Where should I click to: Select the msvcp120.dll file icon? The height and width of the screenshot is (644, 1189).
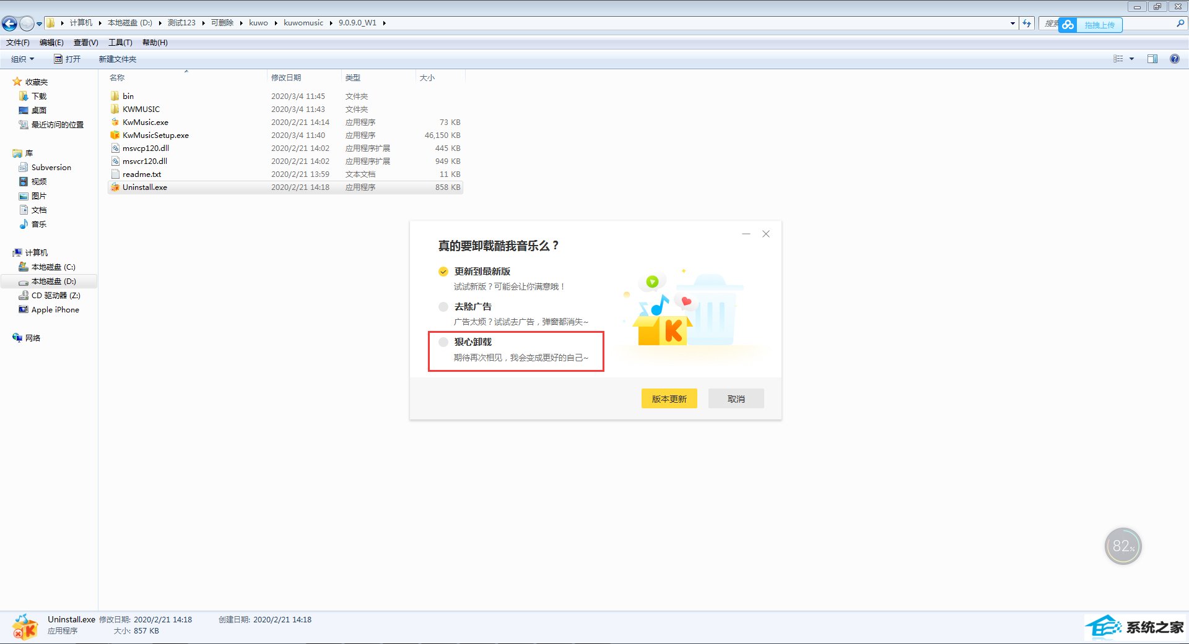pyautogui.click(x=115, y=148)
